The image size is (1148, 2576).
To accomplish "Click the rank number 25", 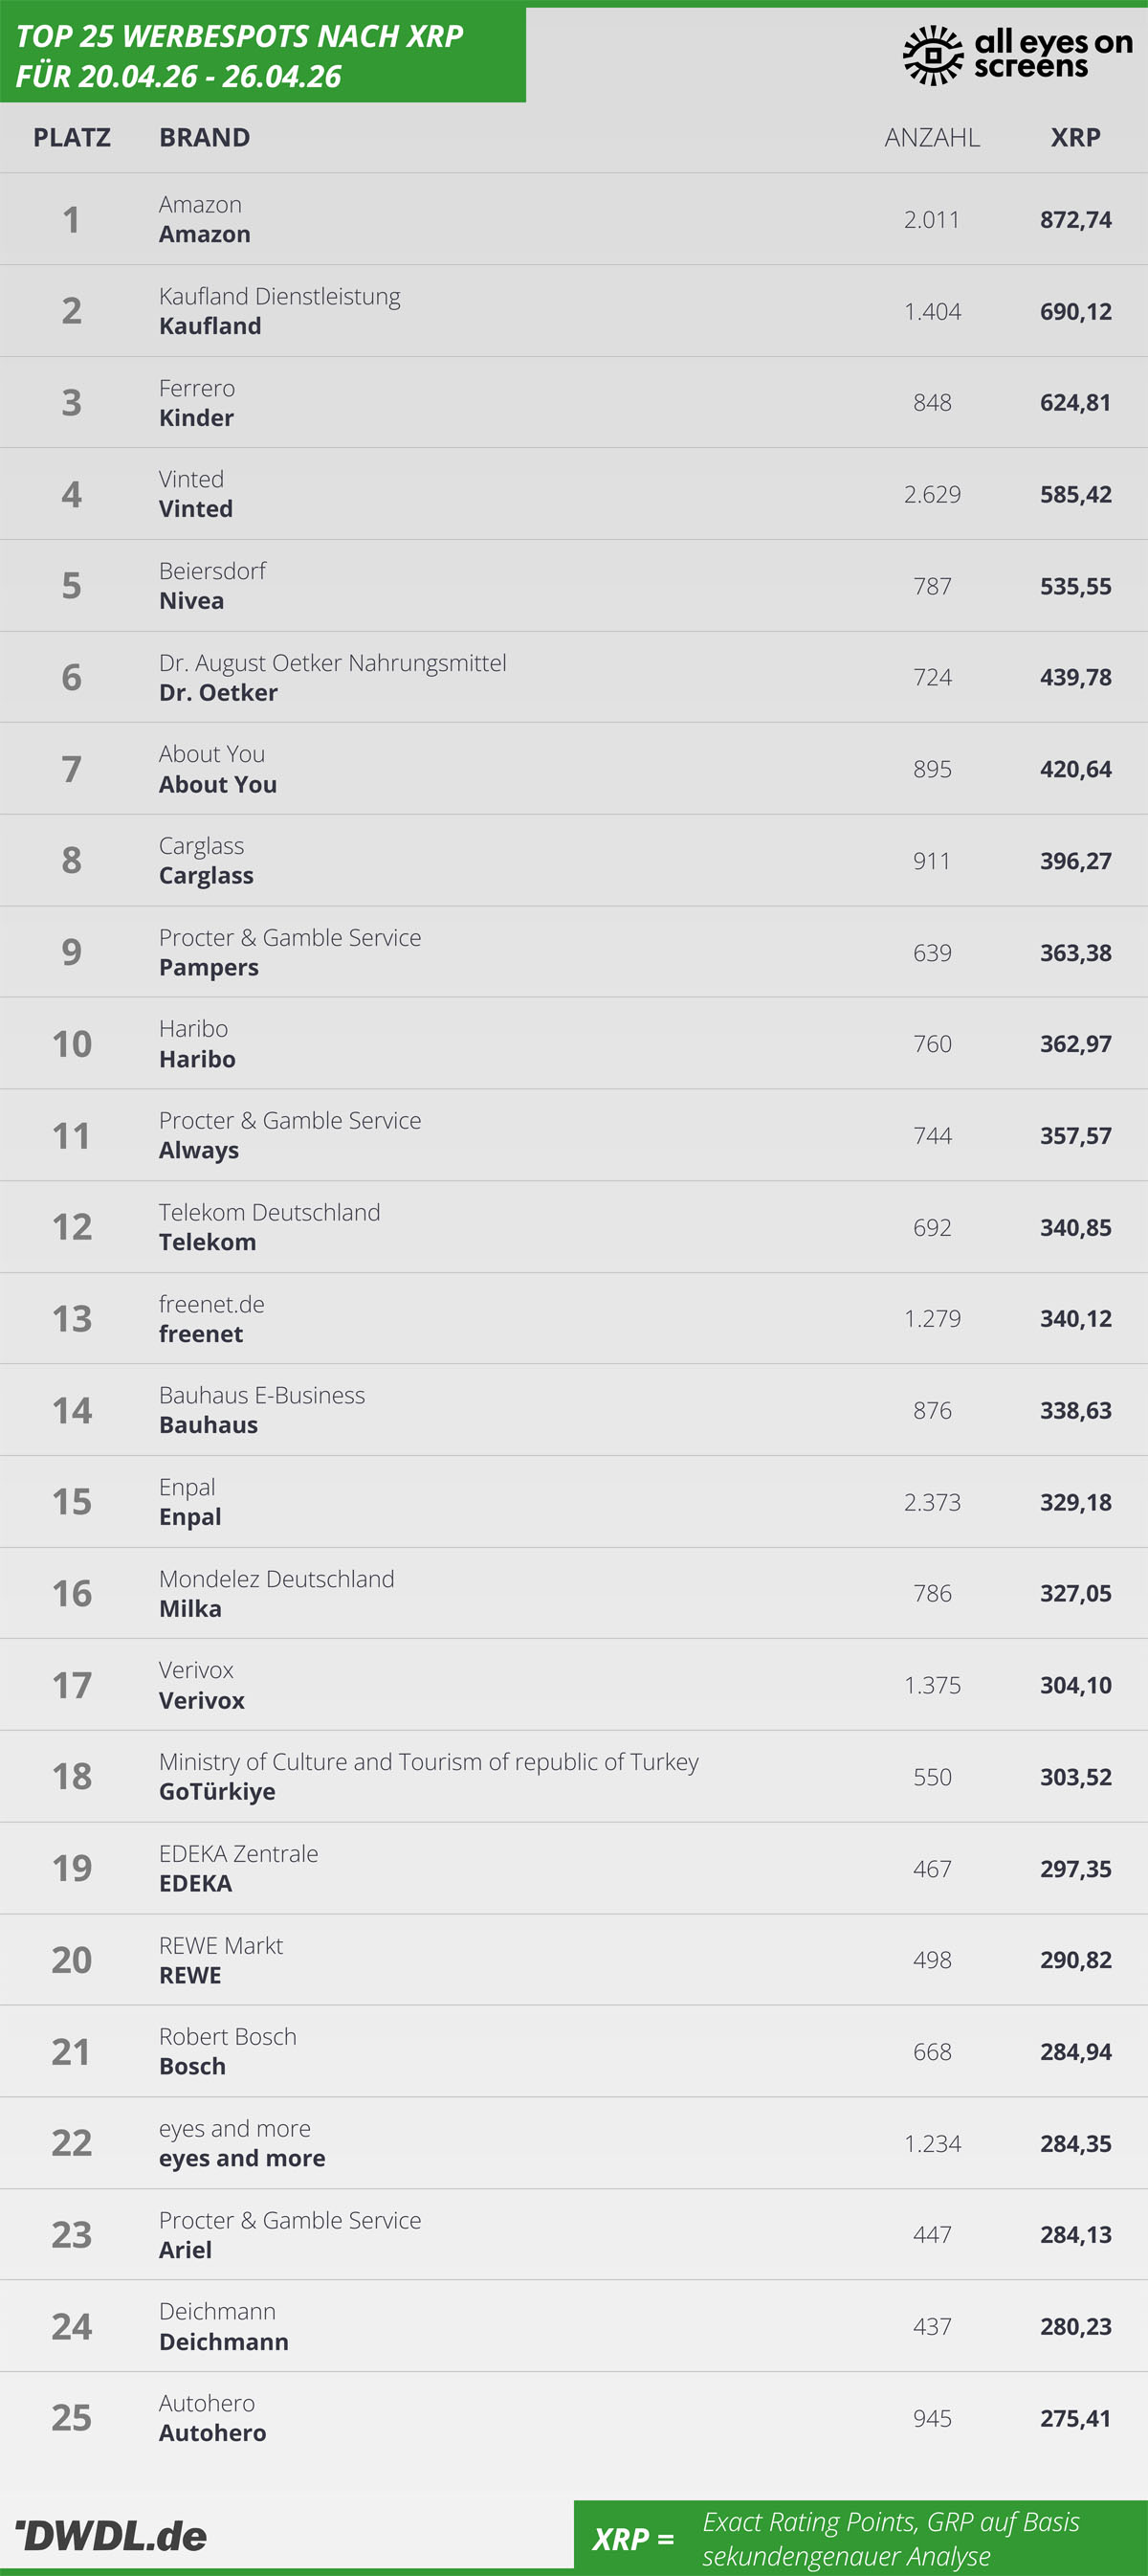I will [x=71, y=2418].
